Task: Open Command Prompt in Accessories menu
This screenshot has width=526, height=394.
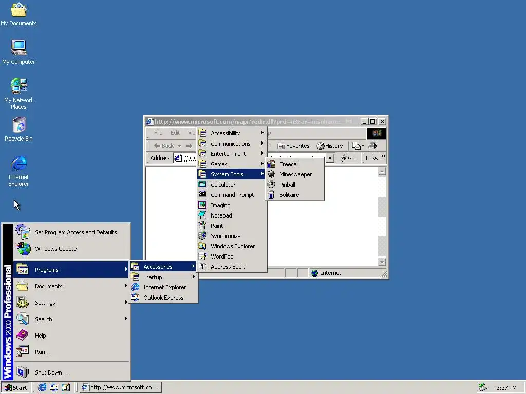Action: tap(232, 194)
